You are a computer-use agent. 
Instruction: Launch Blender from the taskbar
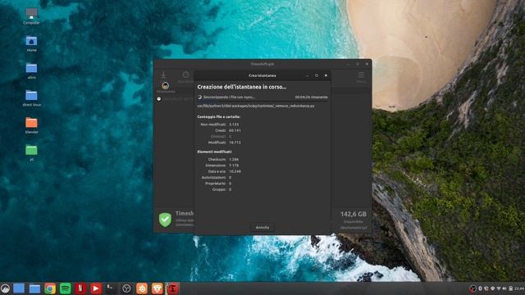click(x=142, y=288)
